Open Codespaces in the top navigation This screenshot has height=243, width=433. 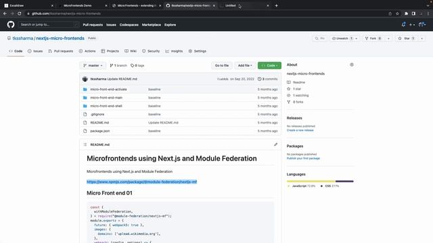(x=129, y=24)
